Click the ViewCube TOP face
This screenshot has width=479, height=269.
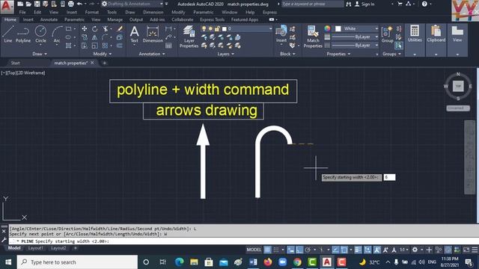click(x=458, y=87)
